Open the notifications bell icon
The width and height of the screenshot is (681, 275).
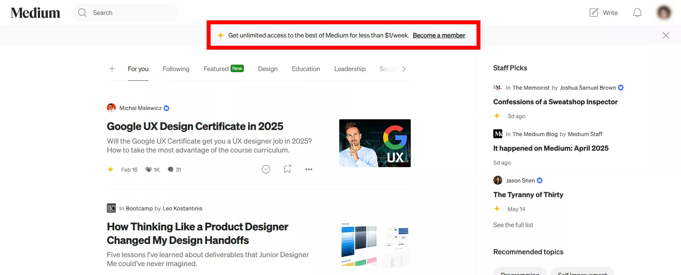637,13
